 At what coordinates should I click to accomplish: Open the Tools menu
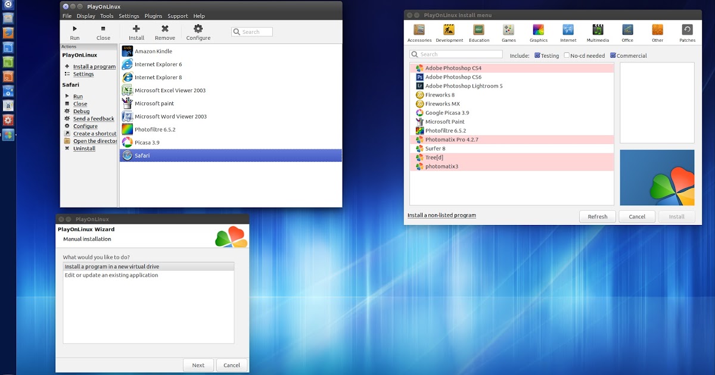107,16
